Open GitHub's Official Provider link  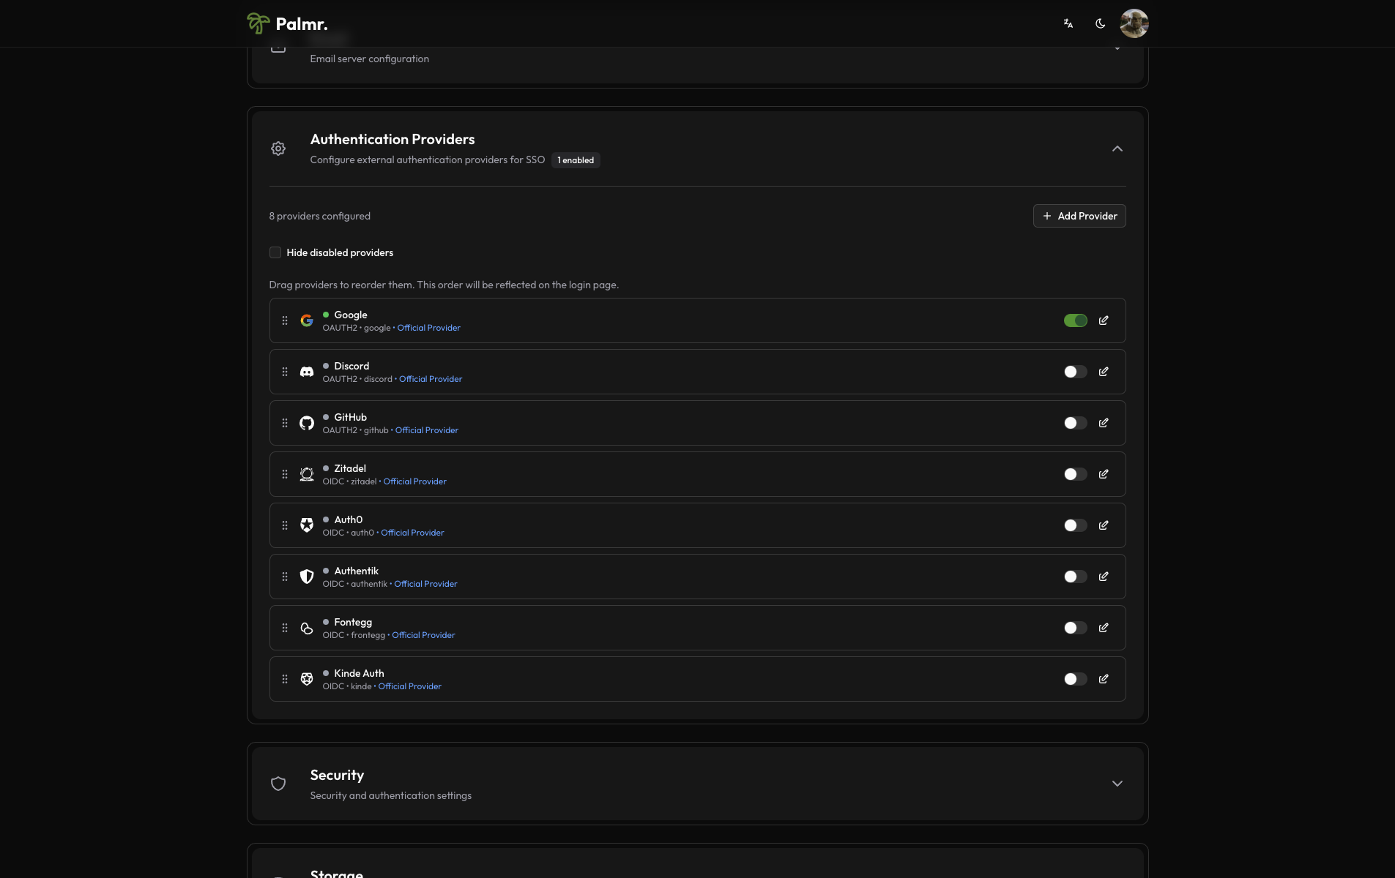[x=427, y=430]
